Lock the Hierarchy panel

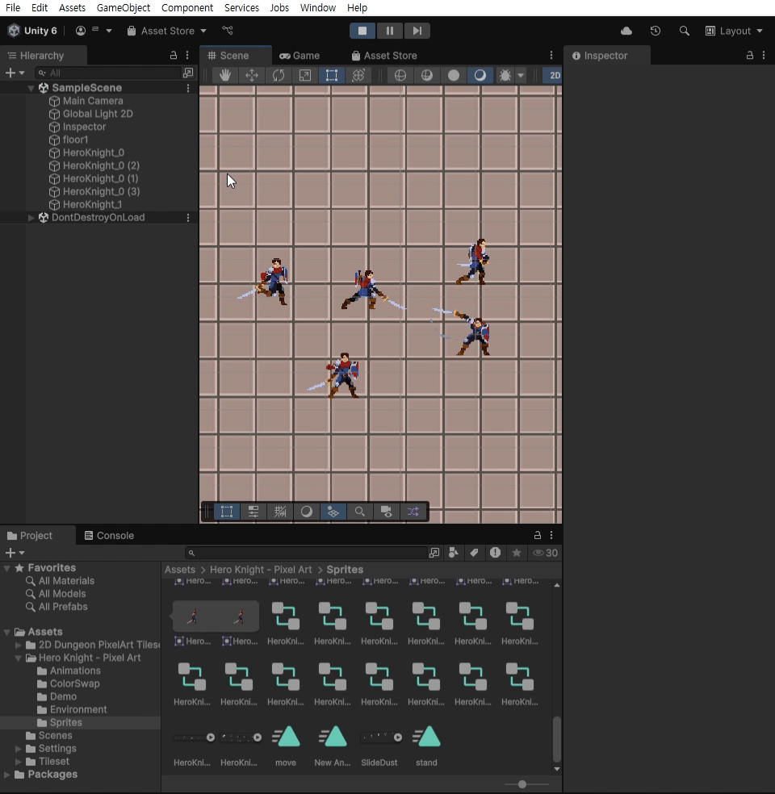174,55
